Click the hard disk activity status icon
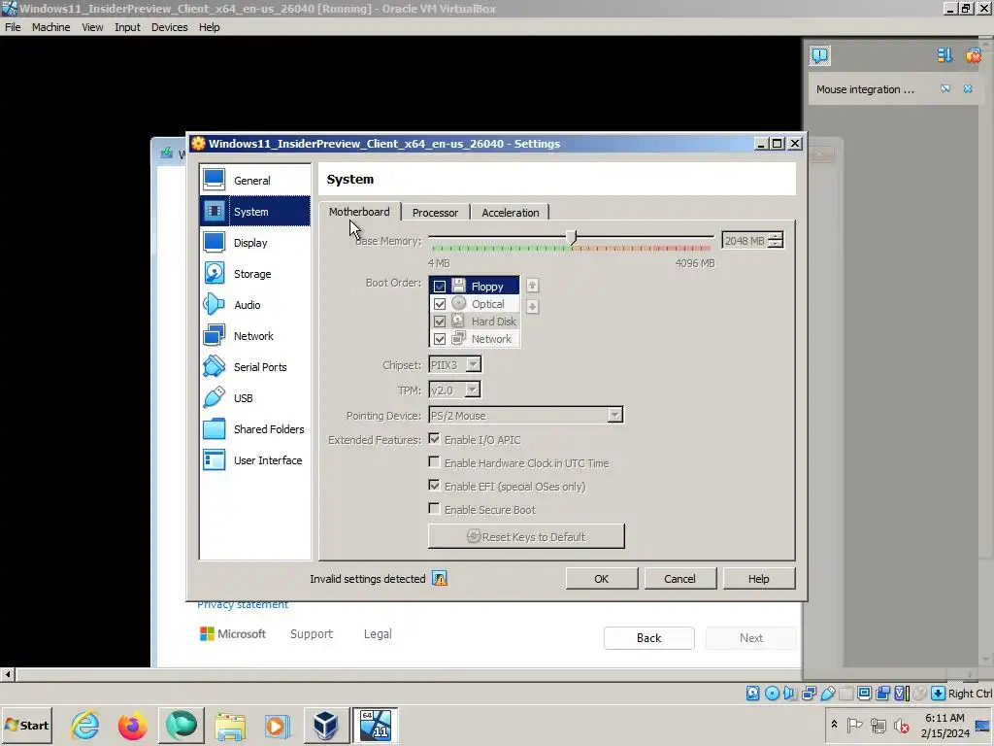 [x=752, y=694]
